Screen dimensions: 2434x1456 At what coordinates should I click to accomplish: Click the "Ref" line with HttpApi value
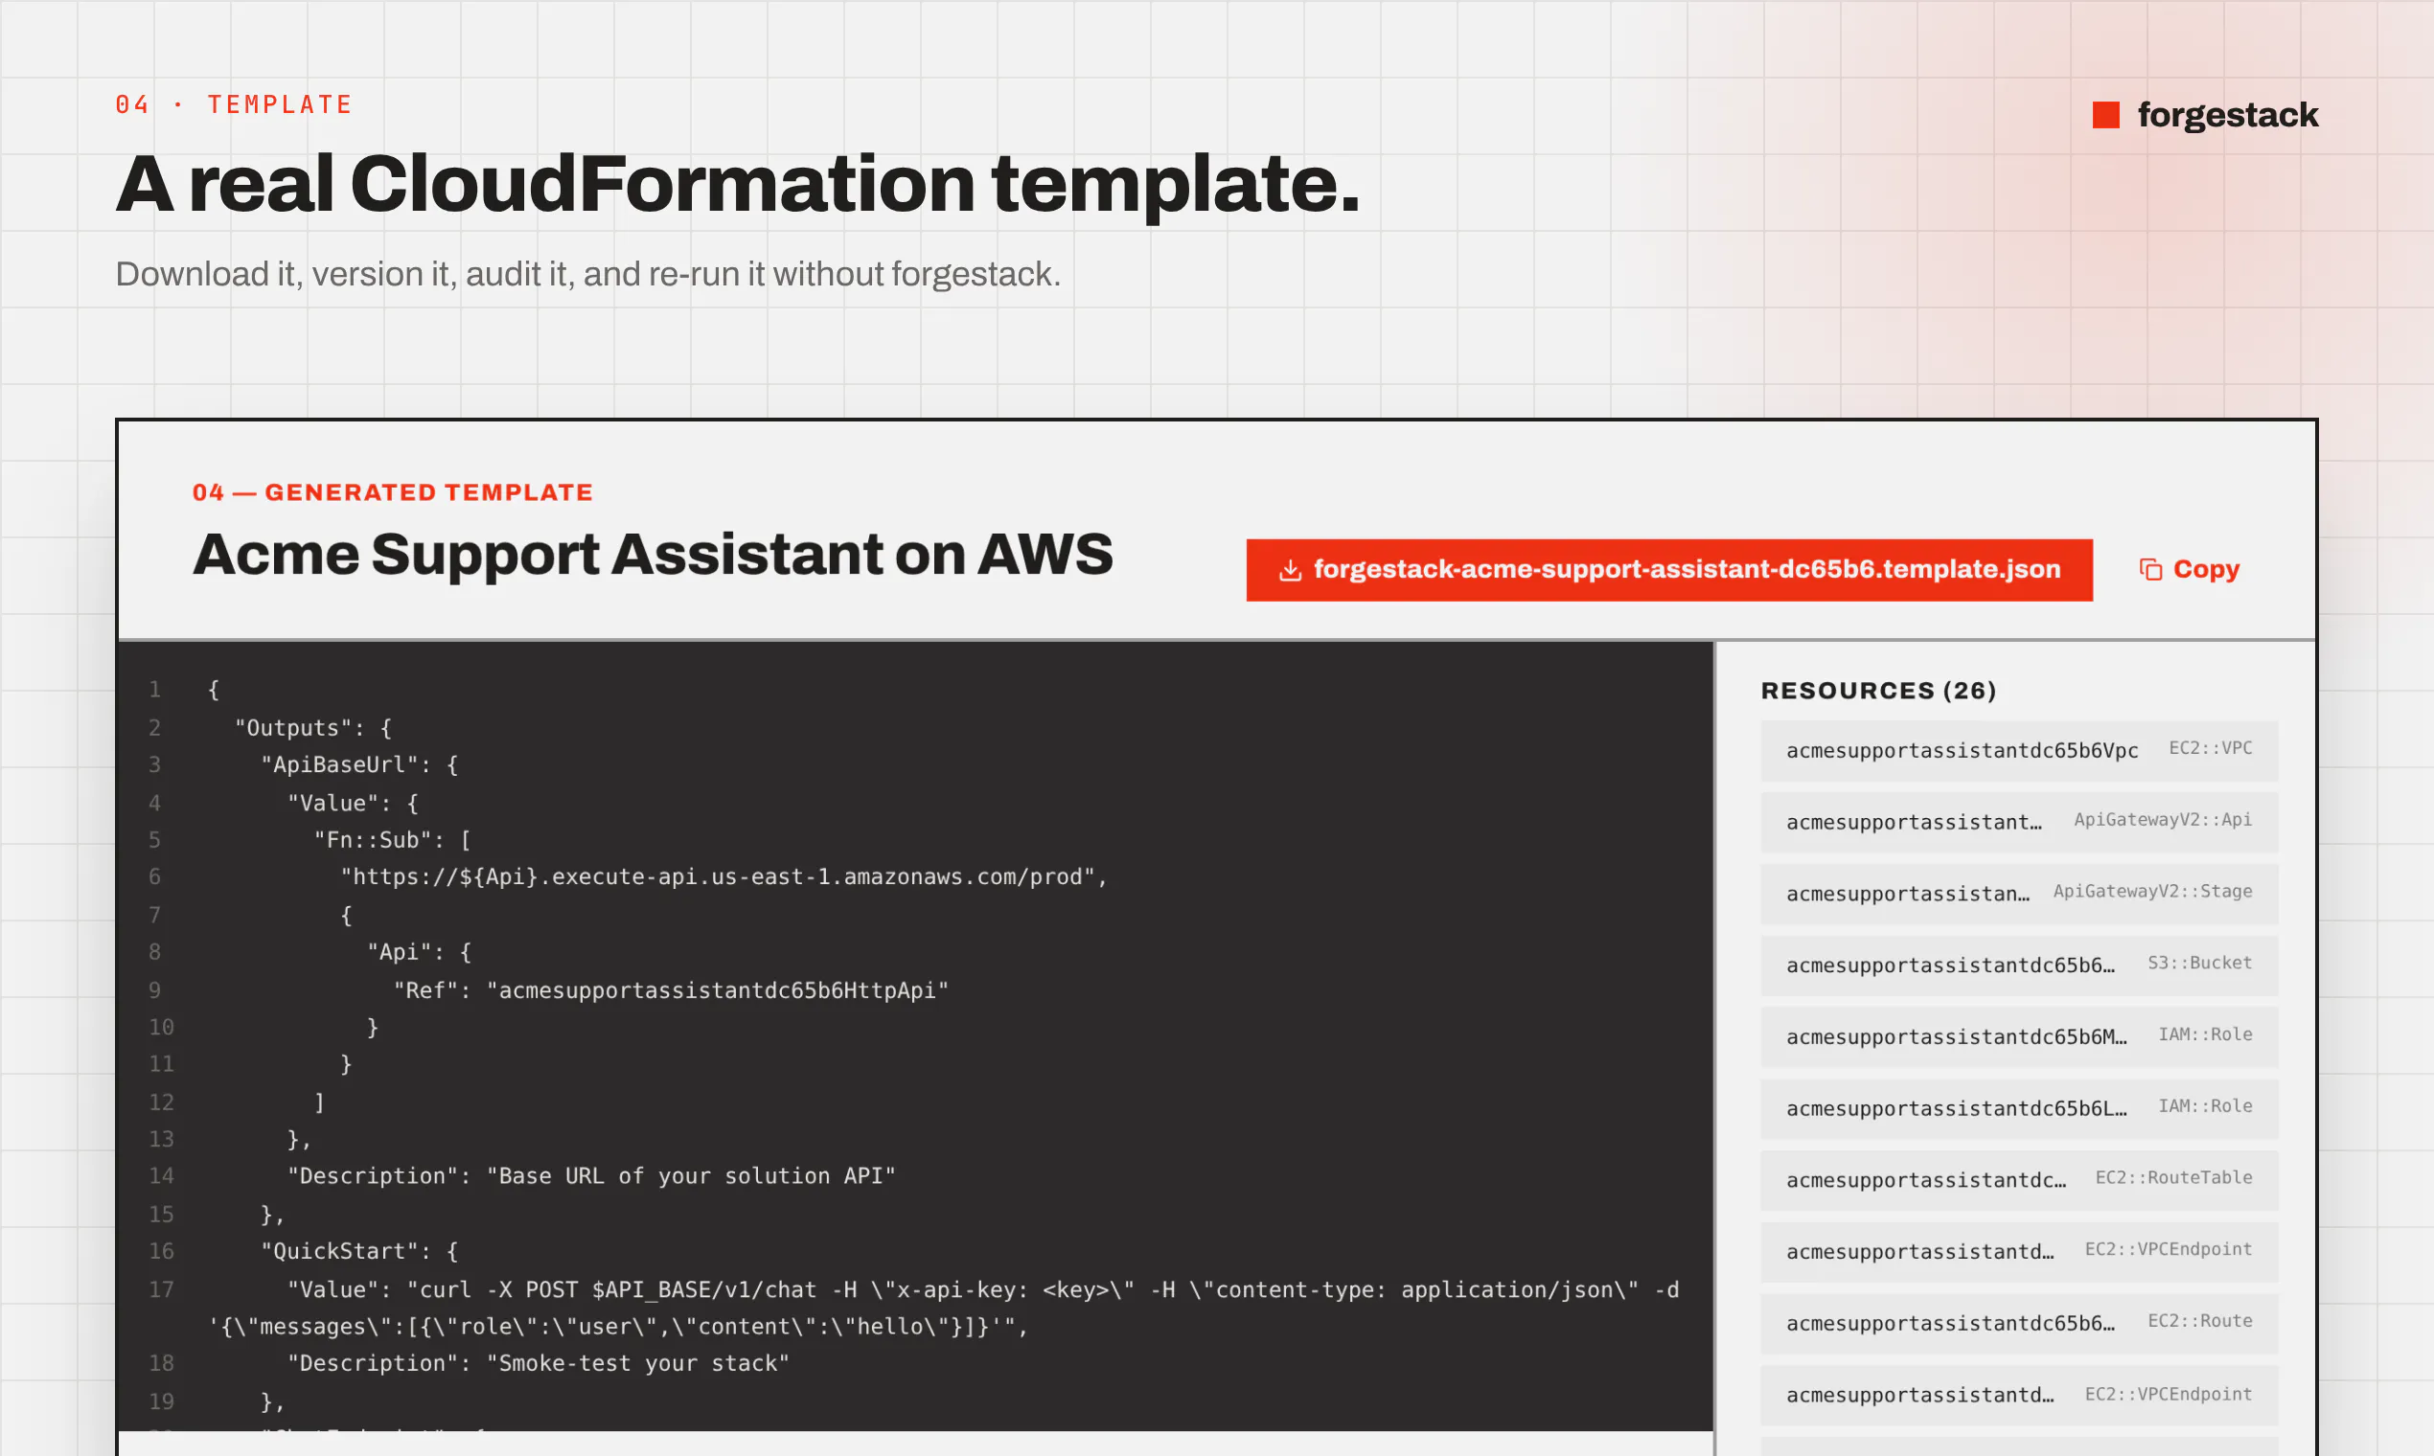coord(672,991)
